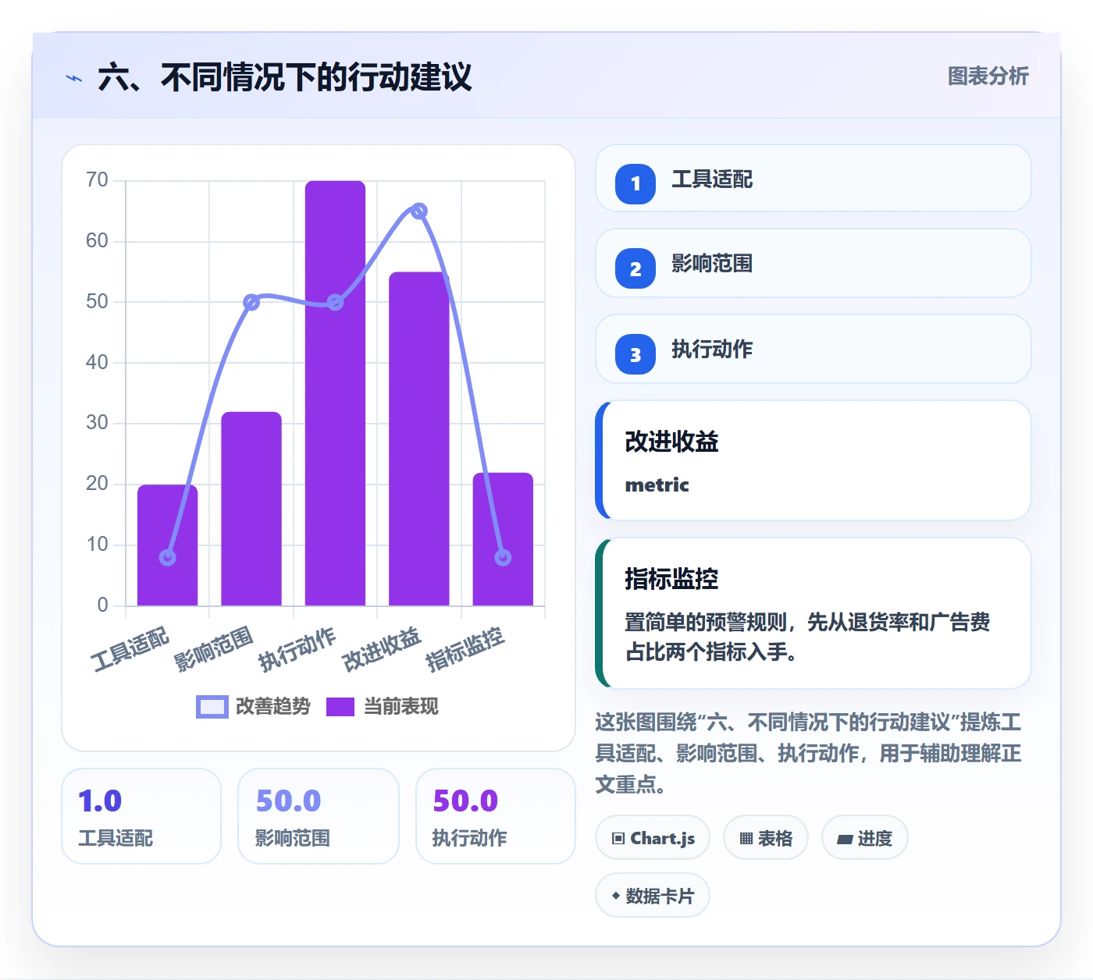Toggle the 当前表现 legend swatch
The width and height of the screenshot is (1093, 980).
340,707
